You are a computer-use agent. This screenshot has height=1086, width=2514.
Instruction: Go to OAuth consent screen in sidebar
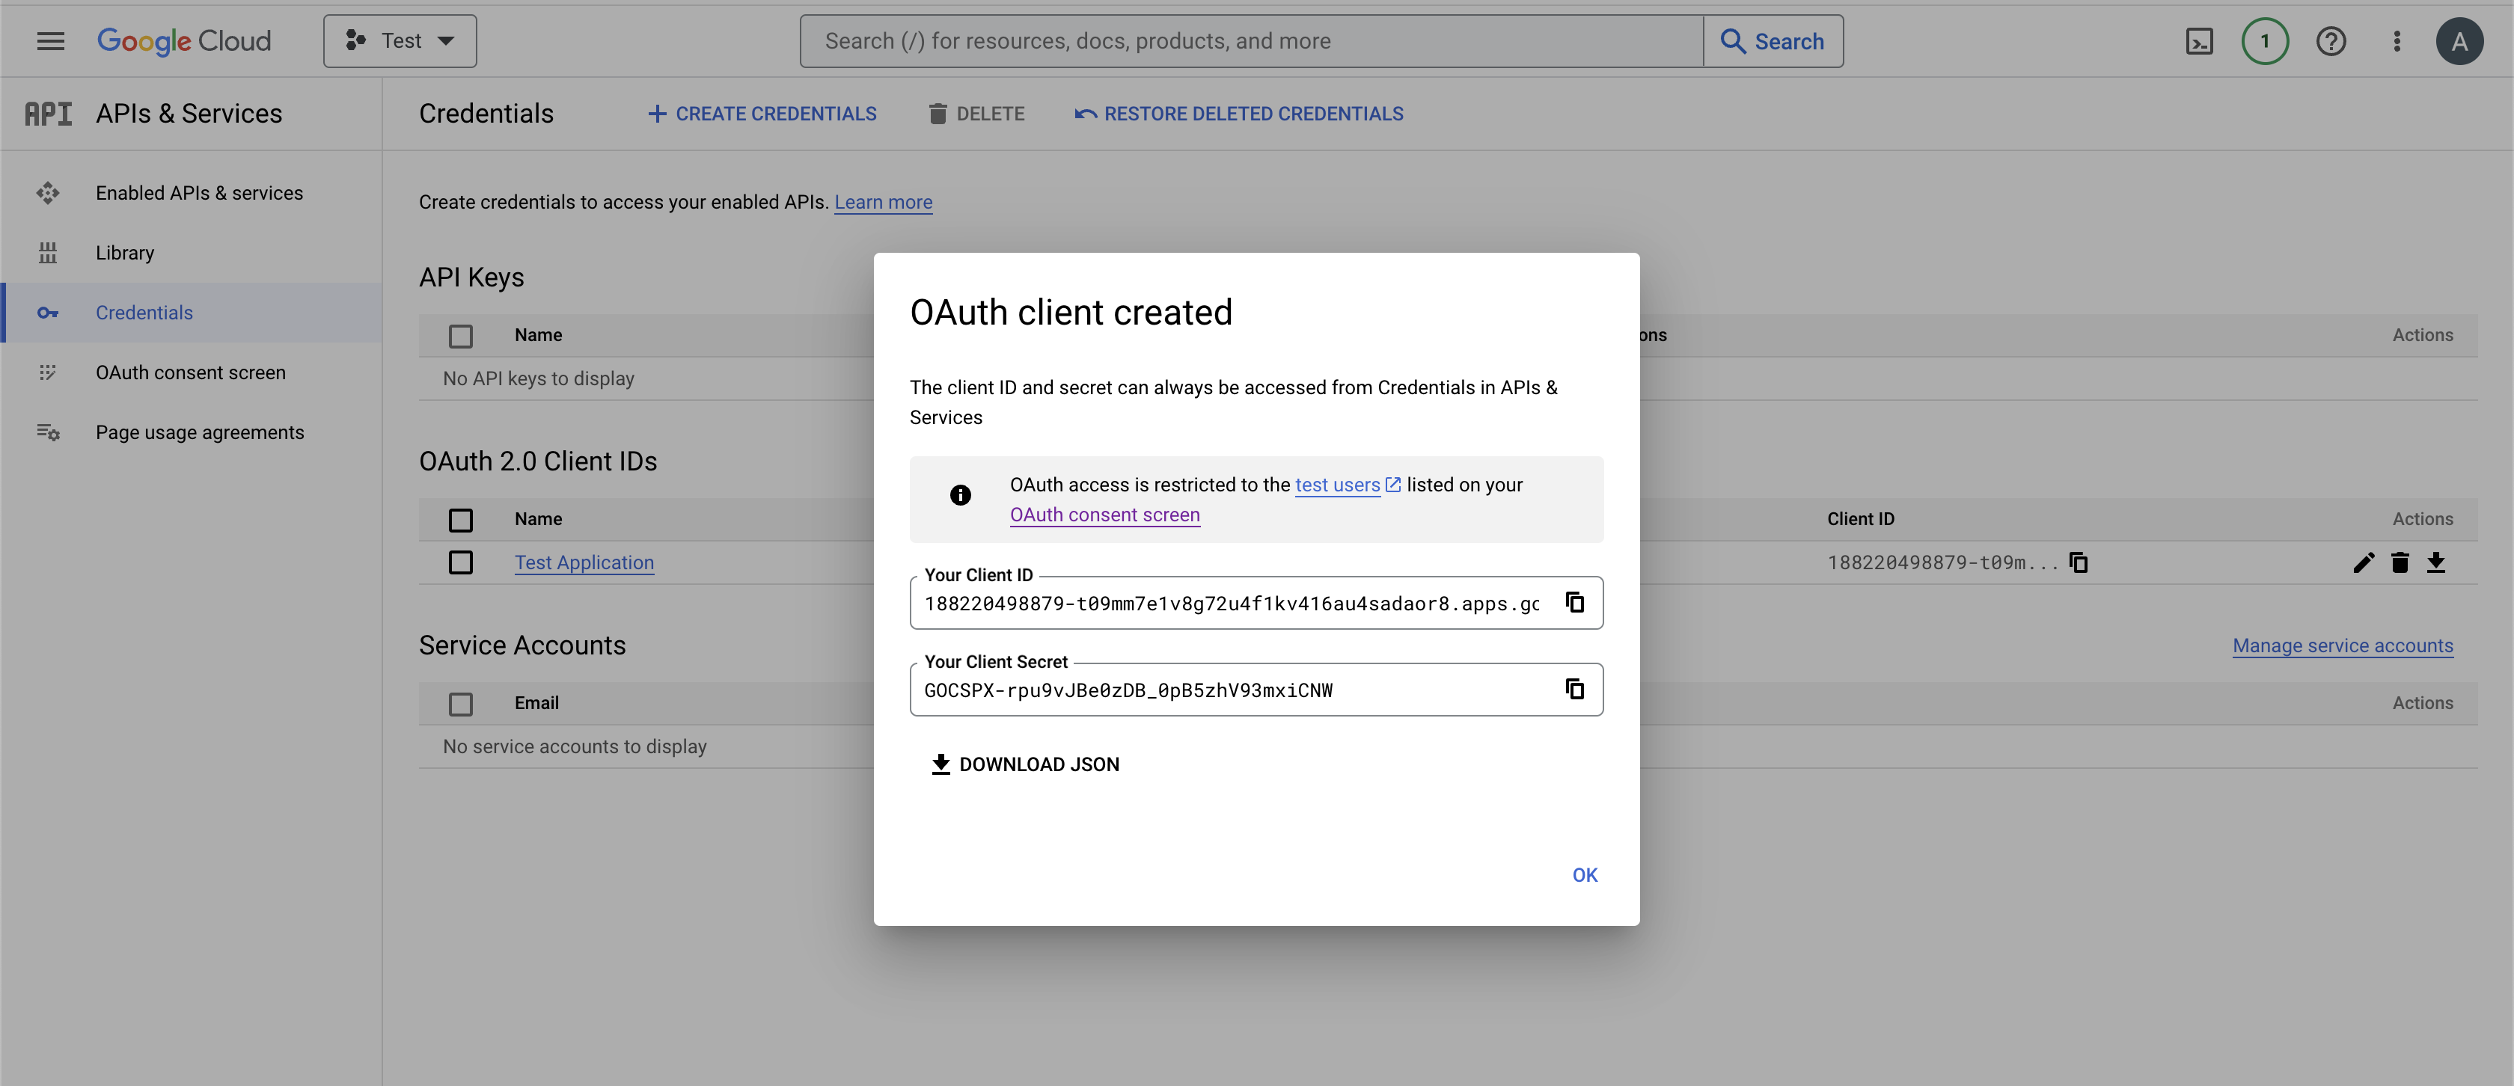click(190, 372)
